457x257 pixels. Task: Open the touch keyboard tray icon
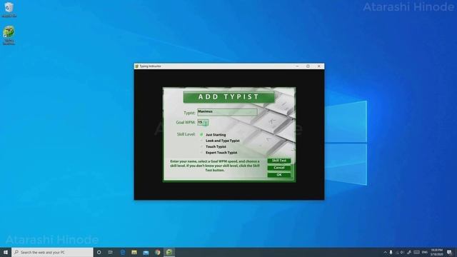(x=417, y=252)
